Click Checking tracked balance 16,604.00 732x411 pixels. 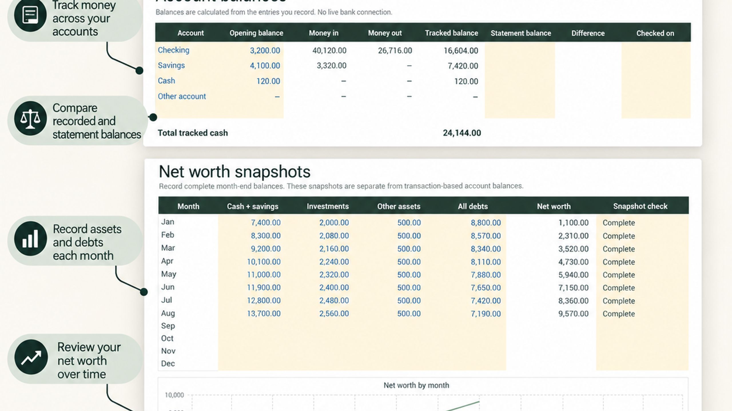461,51
